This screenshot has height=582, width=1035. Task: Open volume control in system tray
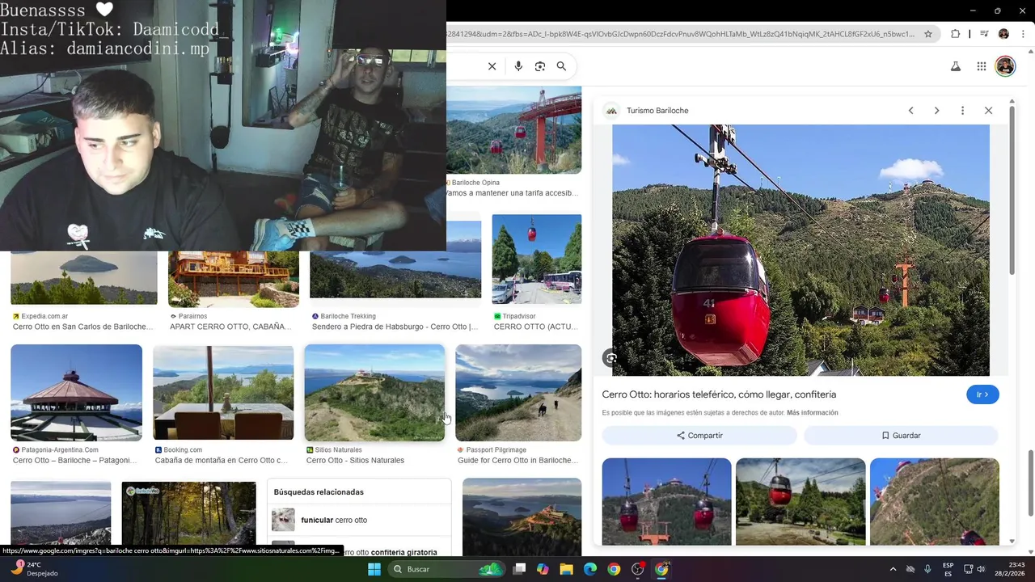pyautogui.click(x=981, y=569)
